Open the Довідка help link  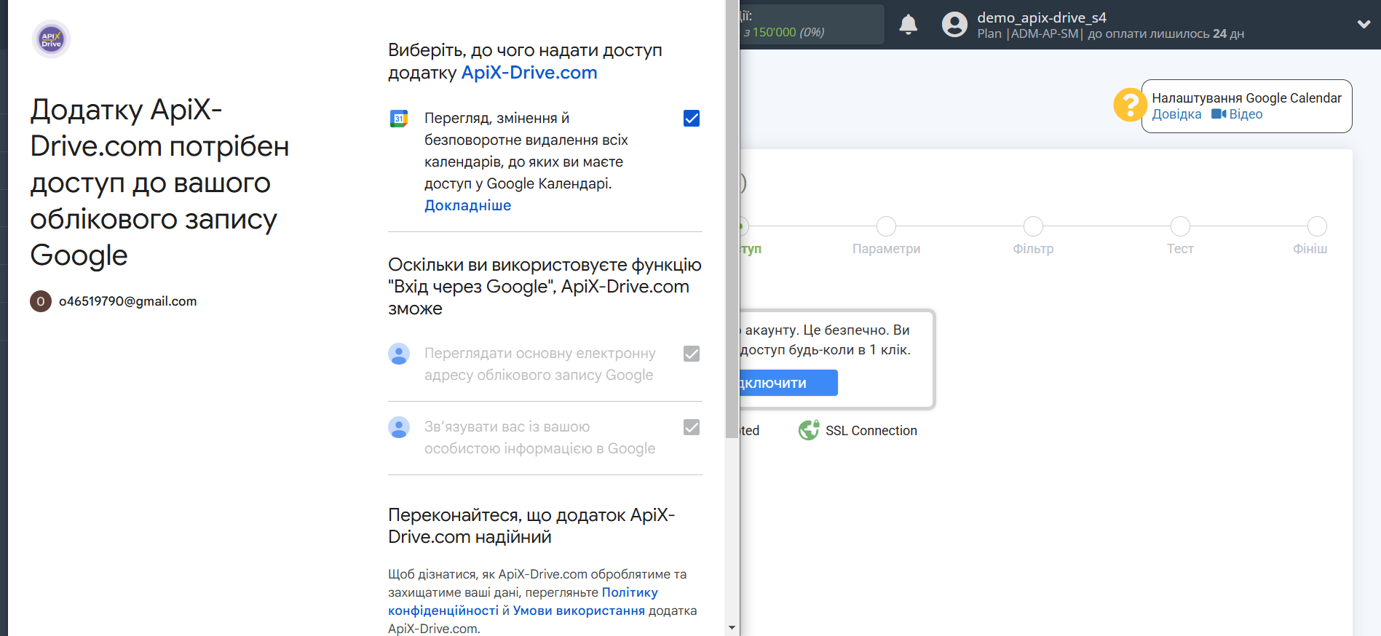[x=1176, y=114]
